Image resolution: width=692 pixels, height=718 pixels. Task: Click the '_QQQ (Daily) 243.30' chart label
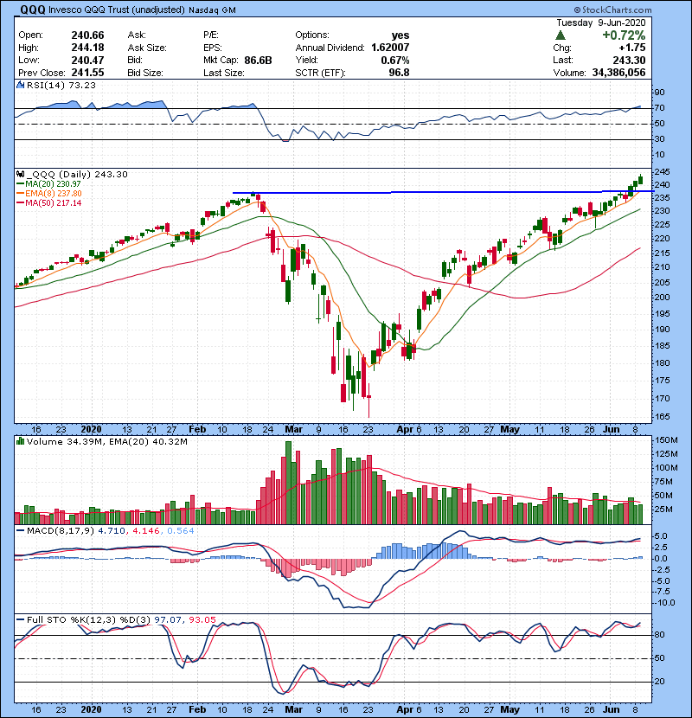coord(77,175)
